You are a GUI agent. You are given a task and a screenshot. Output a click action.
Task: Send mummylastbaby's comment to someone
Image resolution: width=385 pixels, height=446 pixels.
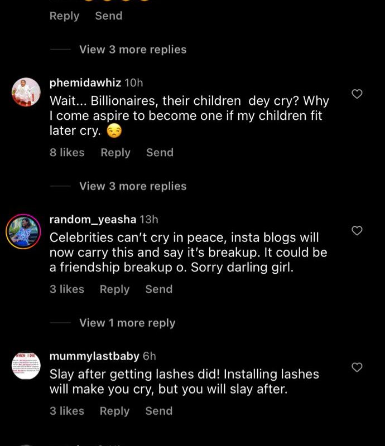pos(158,411)
